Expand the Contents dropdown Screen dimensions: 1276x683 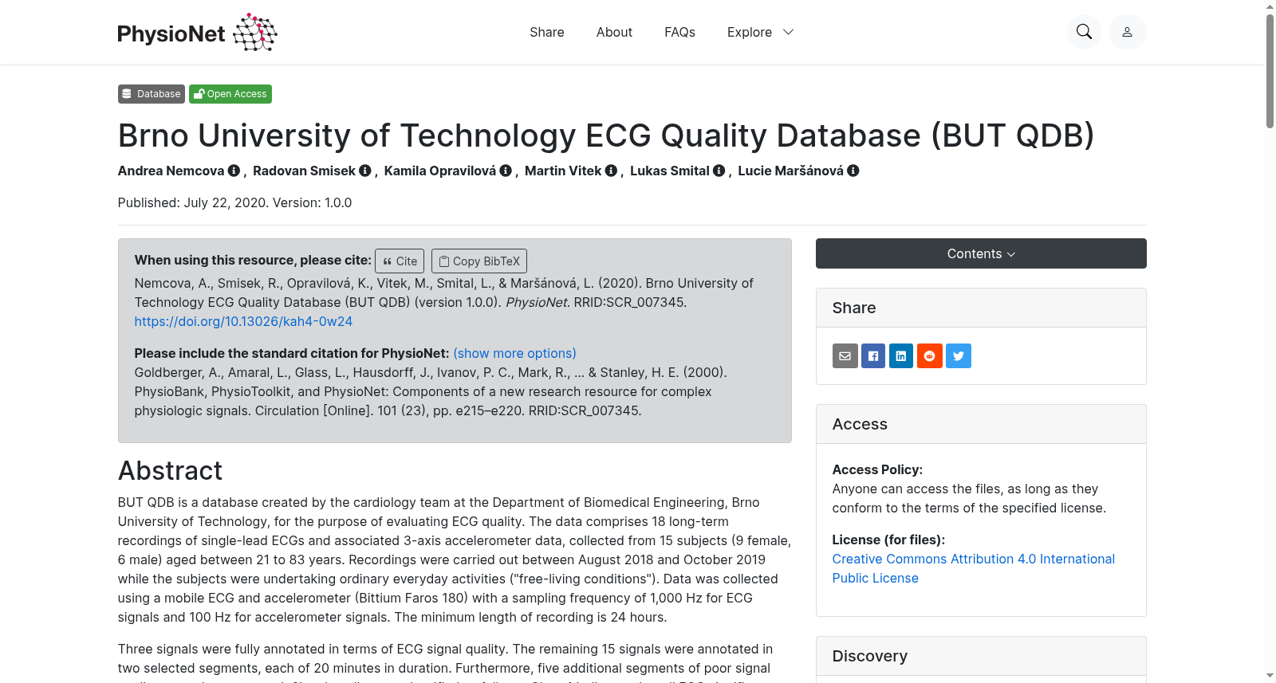(x=981, y=253)
